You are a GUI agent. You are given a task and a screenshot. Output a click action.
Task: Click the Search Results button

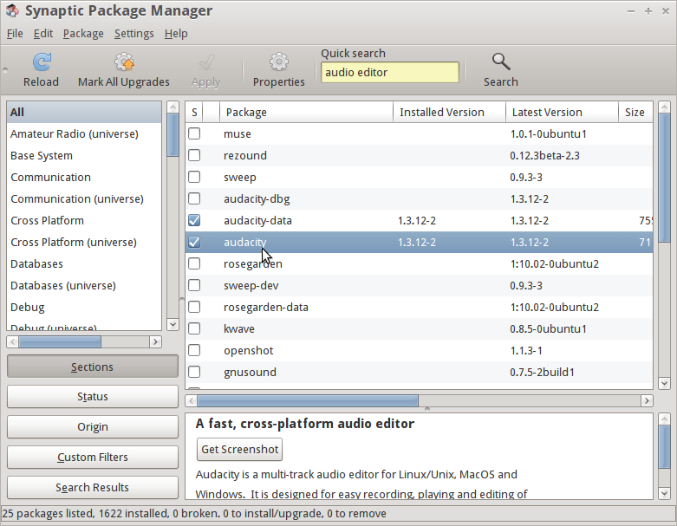pos(93,487)
